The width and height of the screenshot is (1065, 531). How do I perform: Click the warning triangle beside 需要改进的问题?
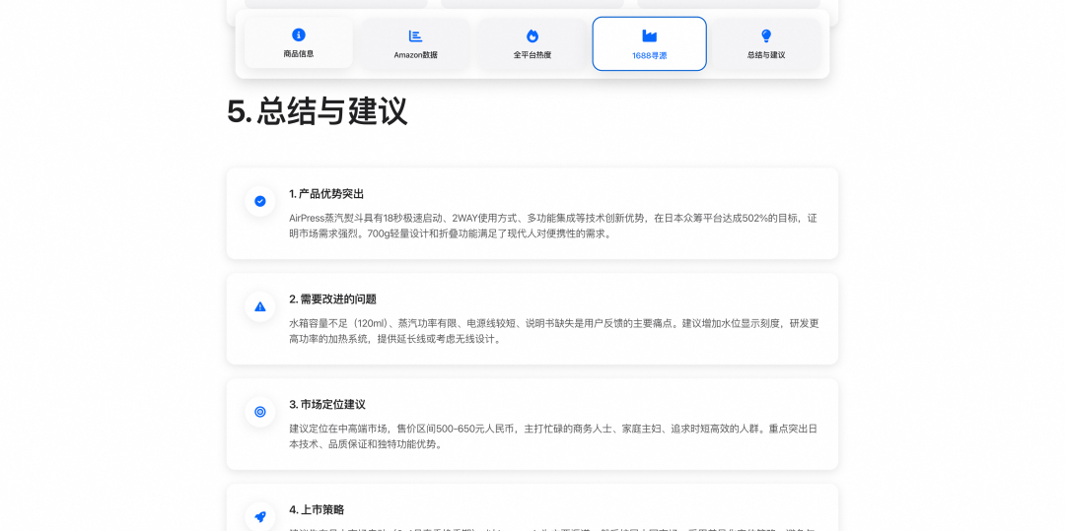[x=260, y=306]
